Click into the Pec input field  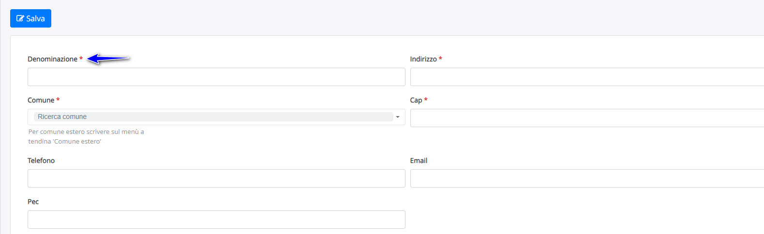(216, 219)
